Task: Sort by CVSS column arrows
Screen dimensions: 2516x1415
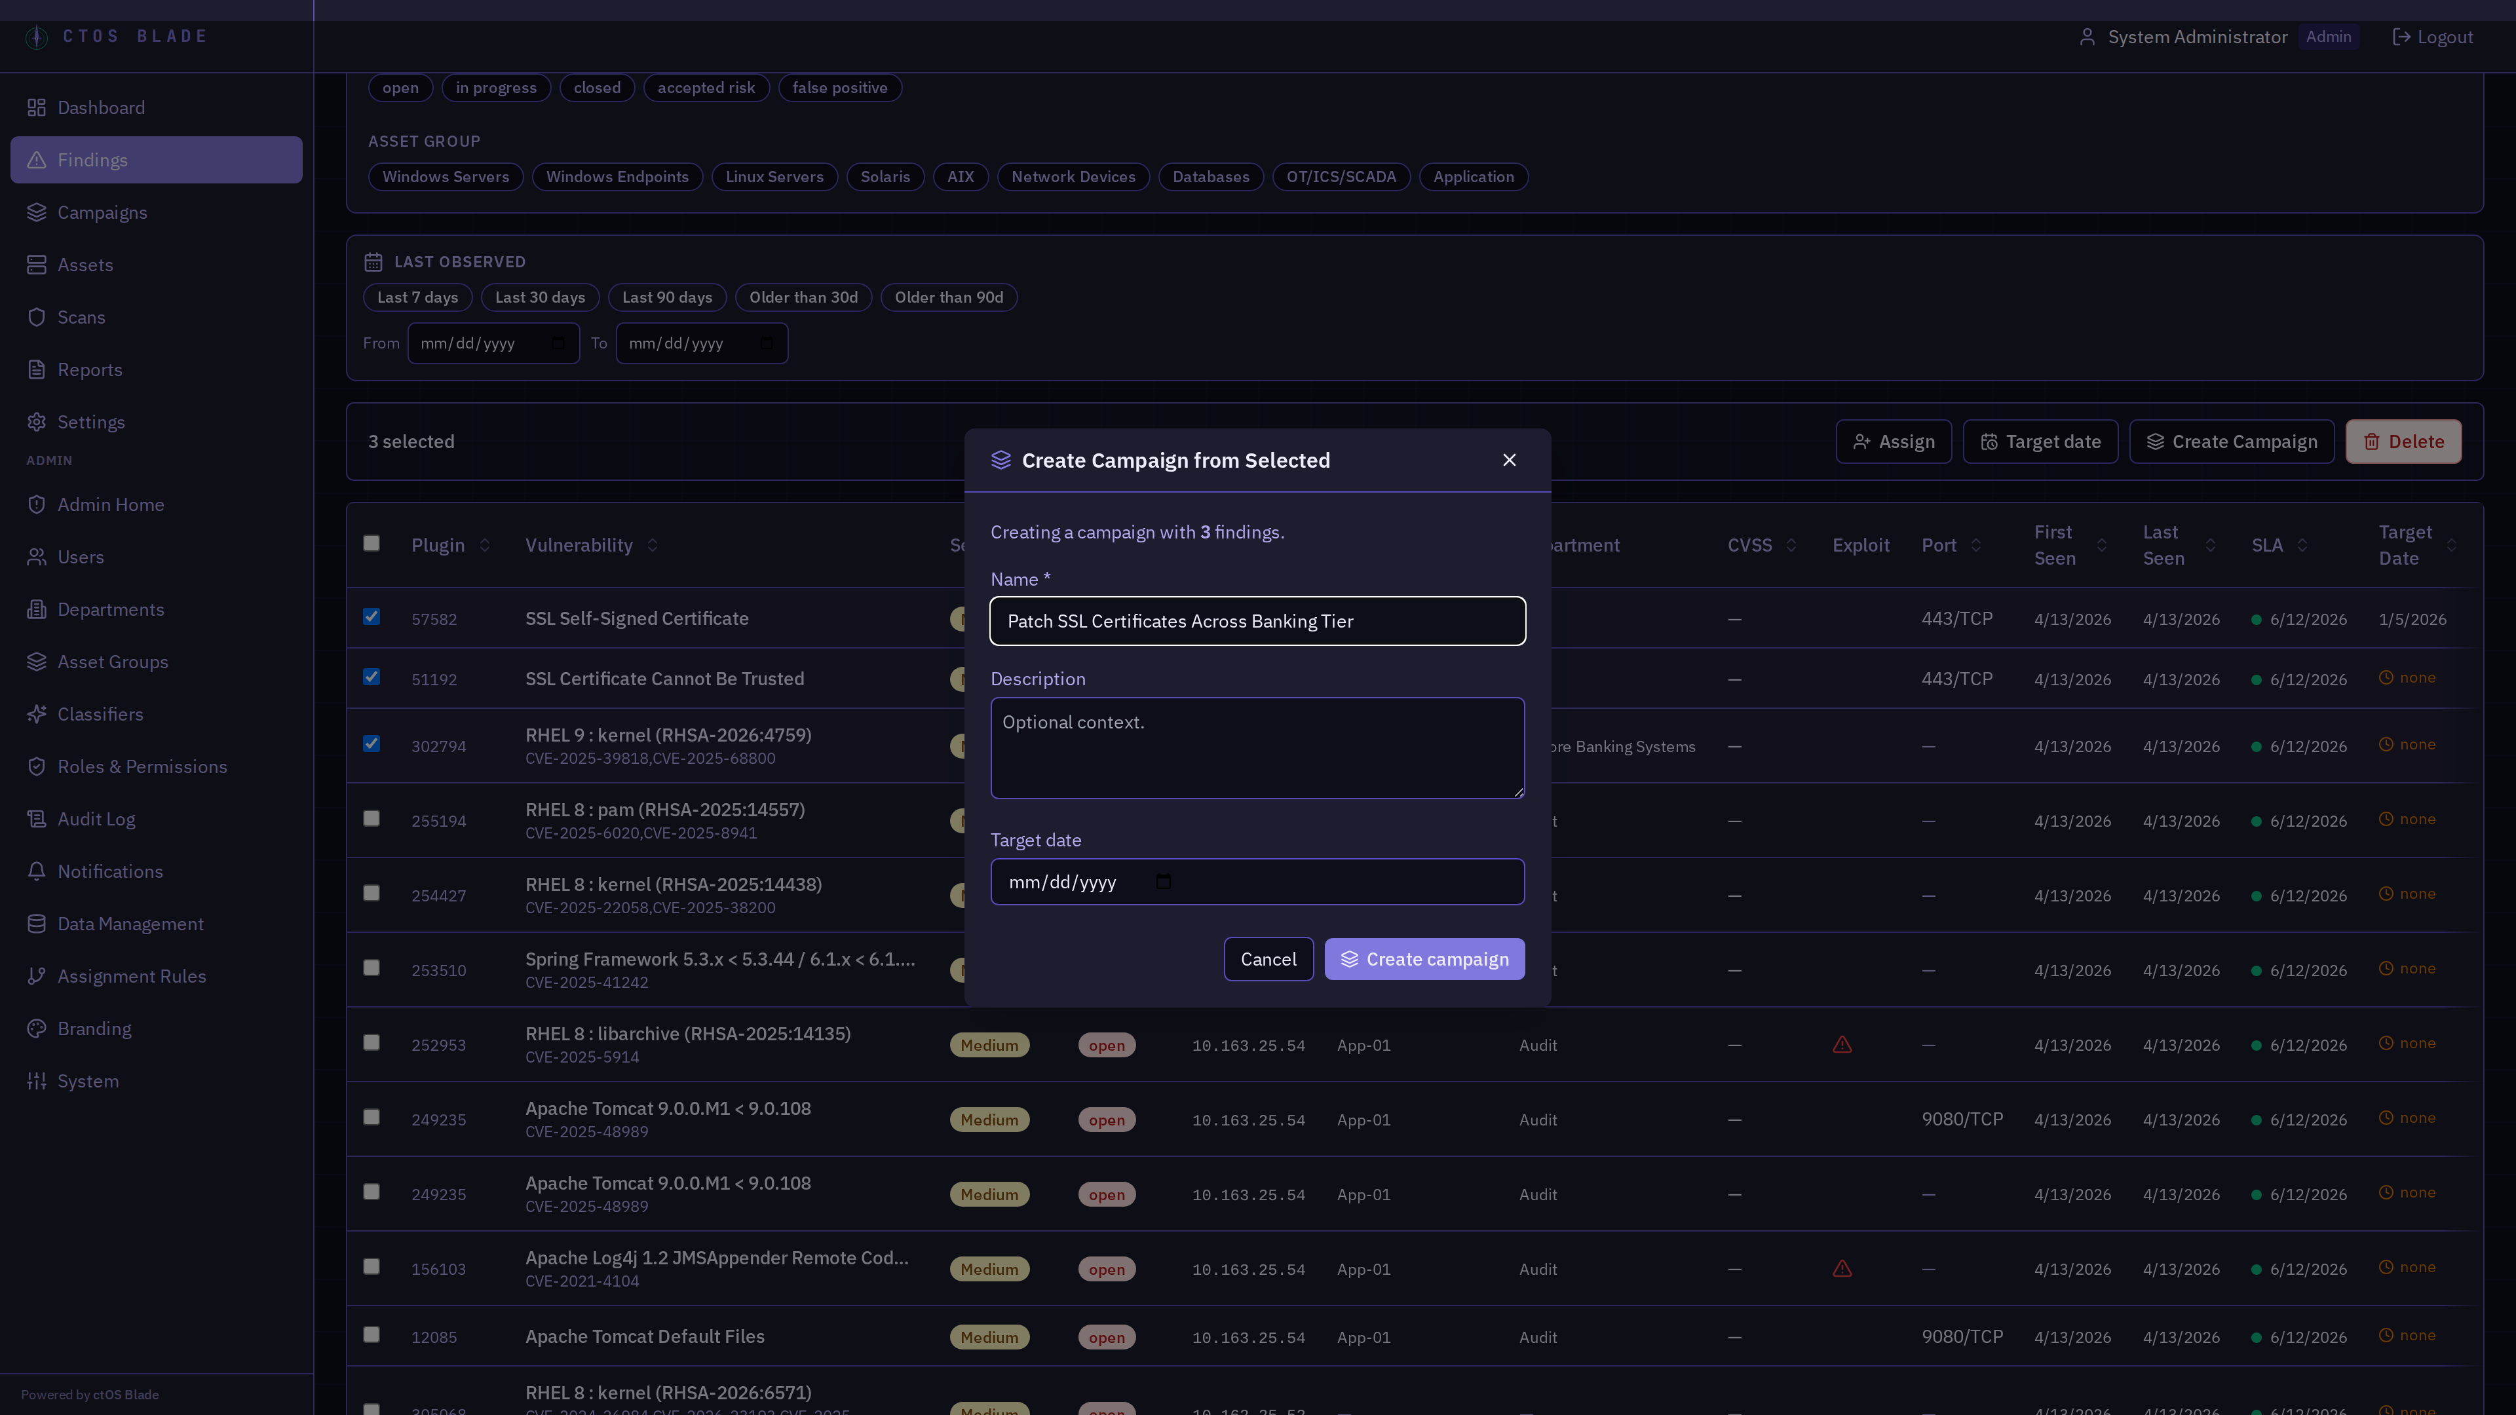Action: pyautogui.click(x=1791, y=545)
